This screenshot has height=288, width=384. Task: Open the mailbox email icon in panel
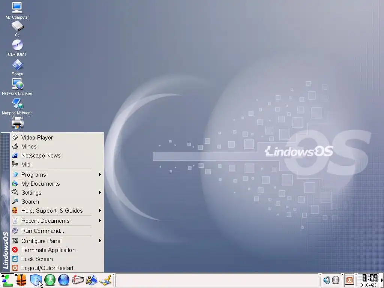point(78,280)
